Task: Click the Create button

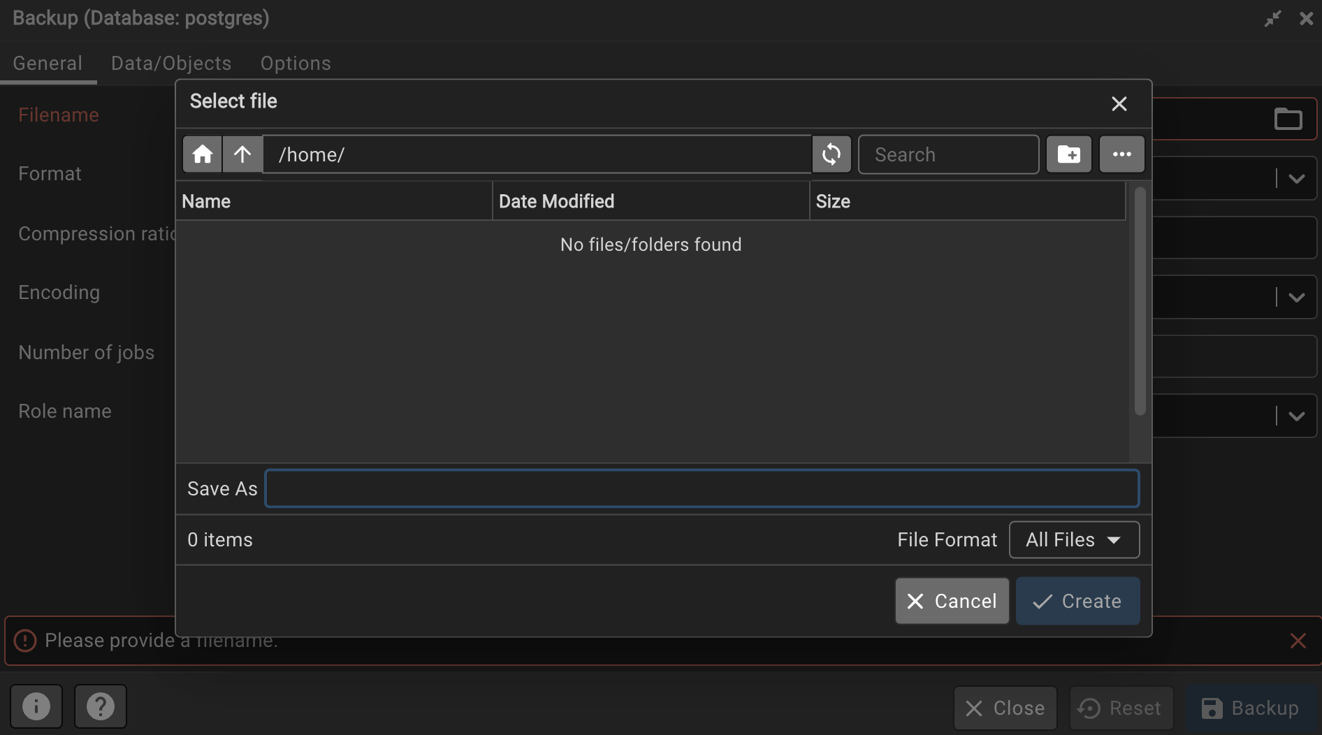Action: pos(1077,601)
